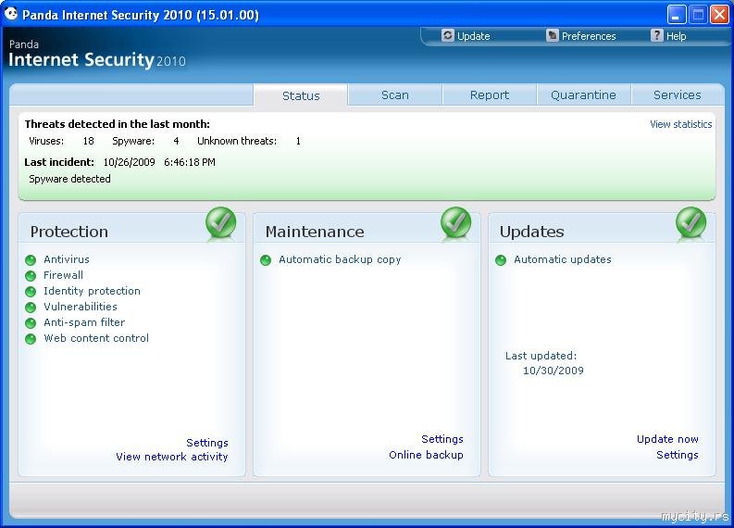Click the Update now link
This screenshot has width=734, height=528.
point(667,439)
